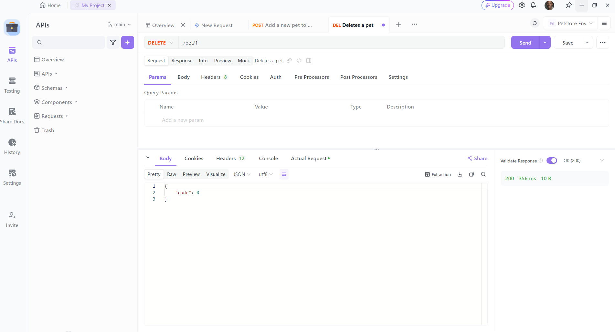
Task: Open the ellipsis menu next to Save
Action: (603, 42)
